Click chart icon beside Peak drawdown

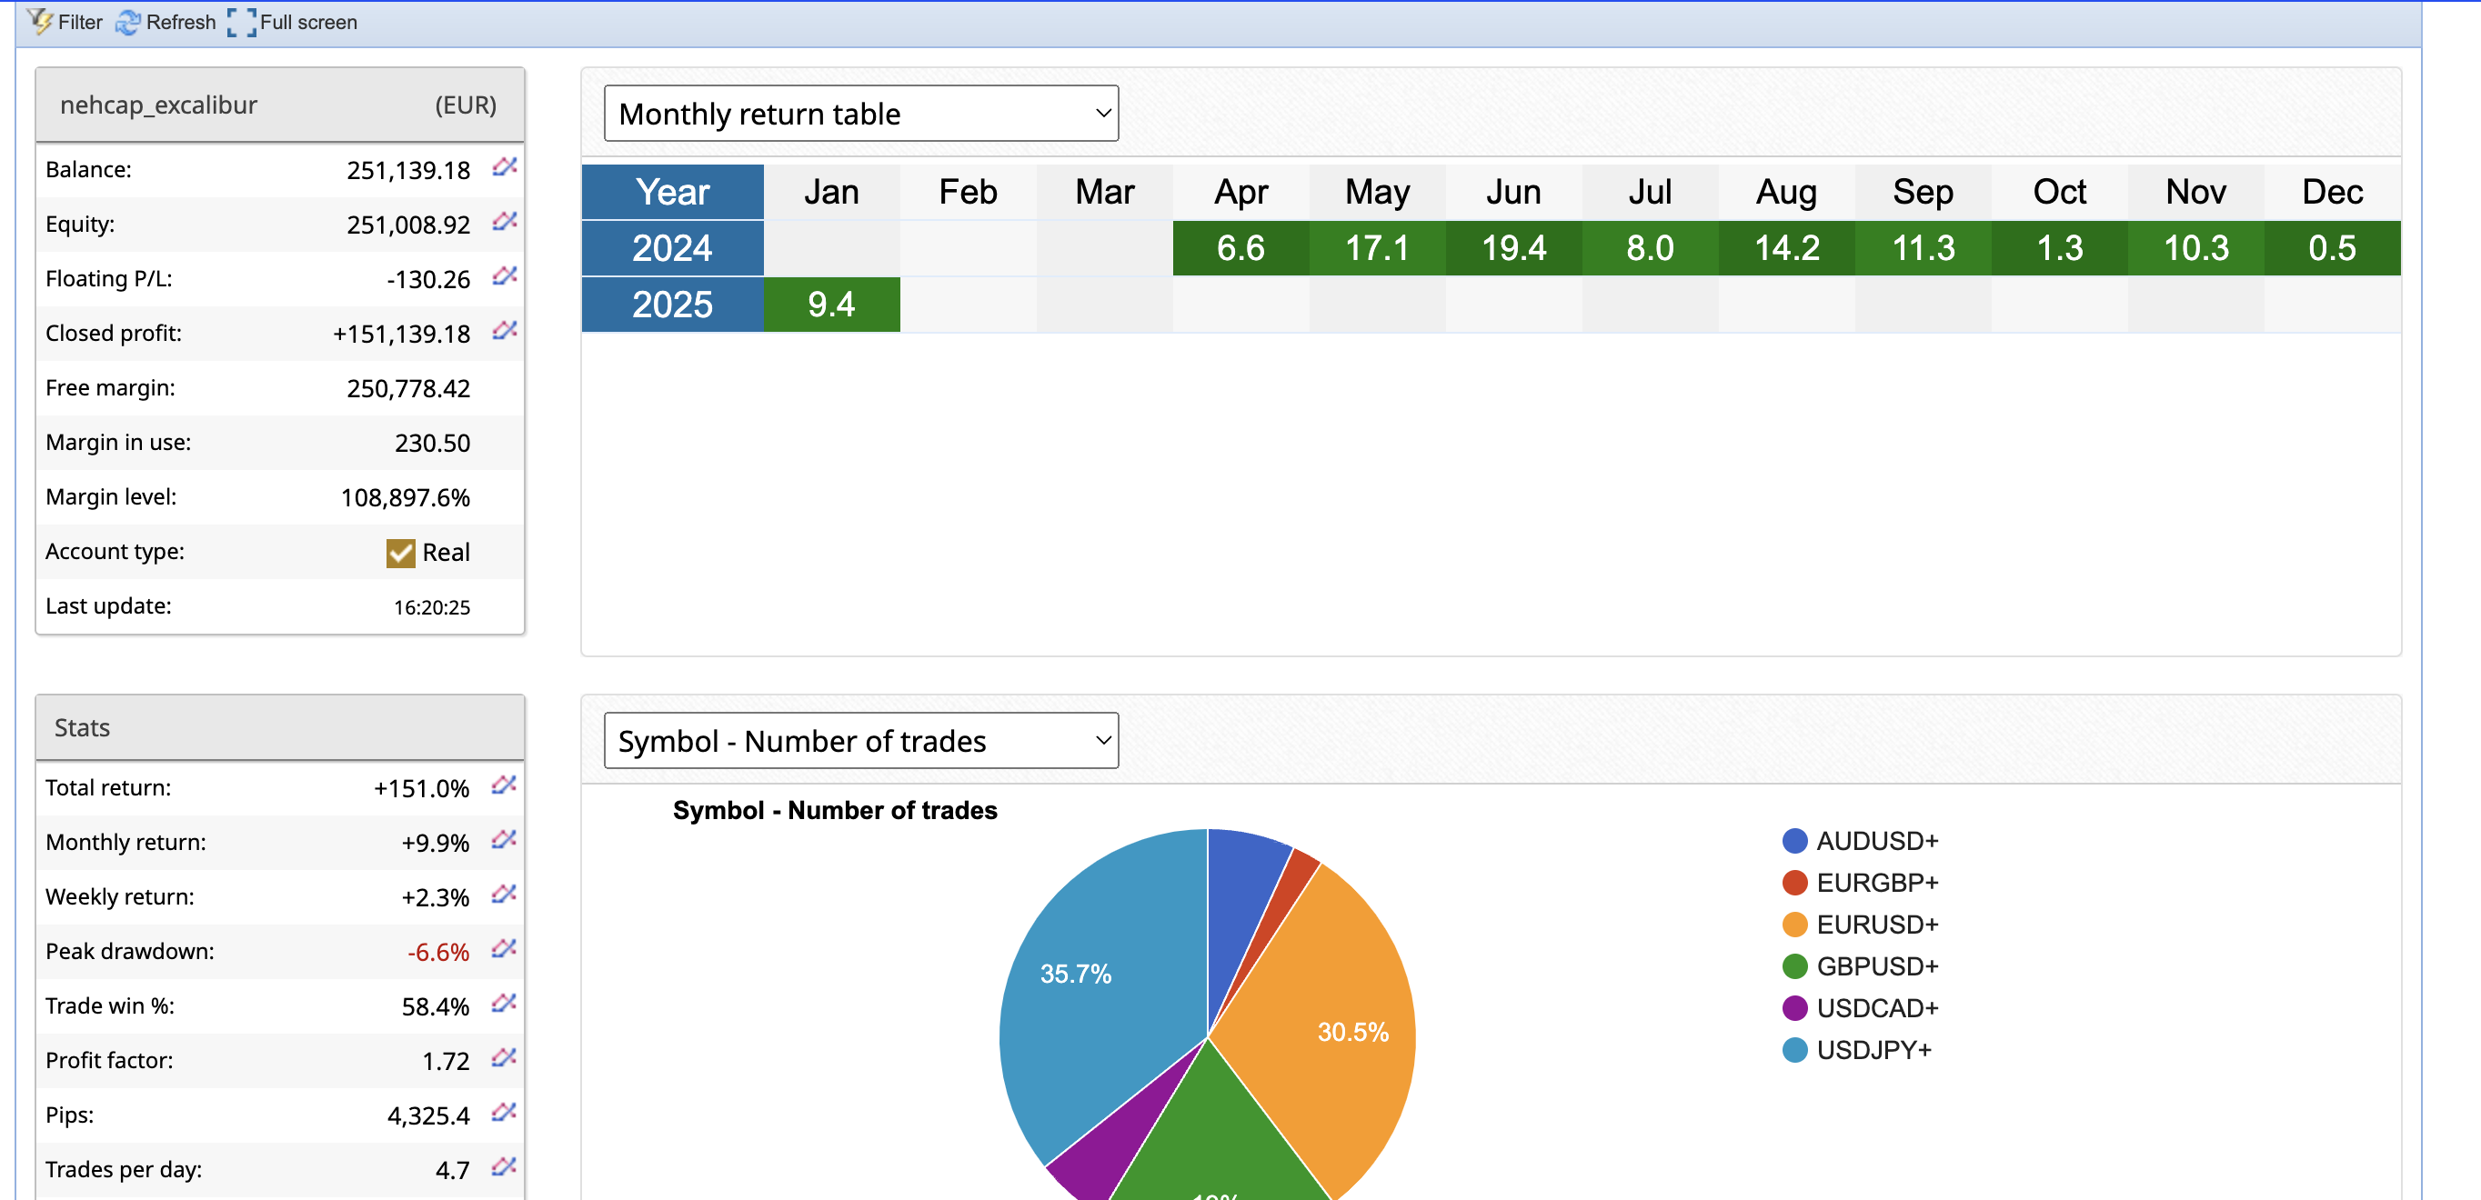point(504,950)
